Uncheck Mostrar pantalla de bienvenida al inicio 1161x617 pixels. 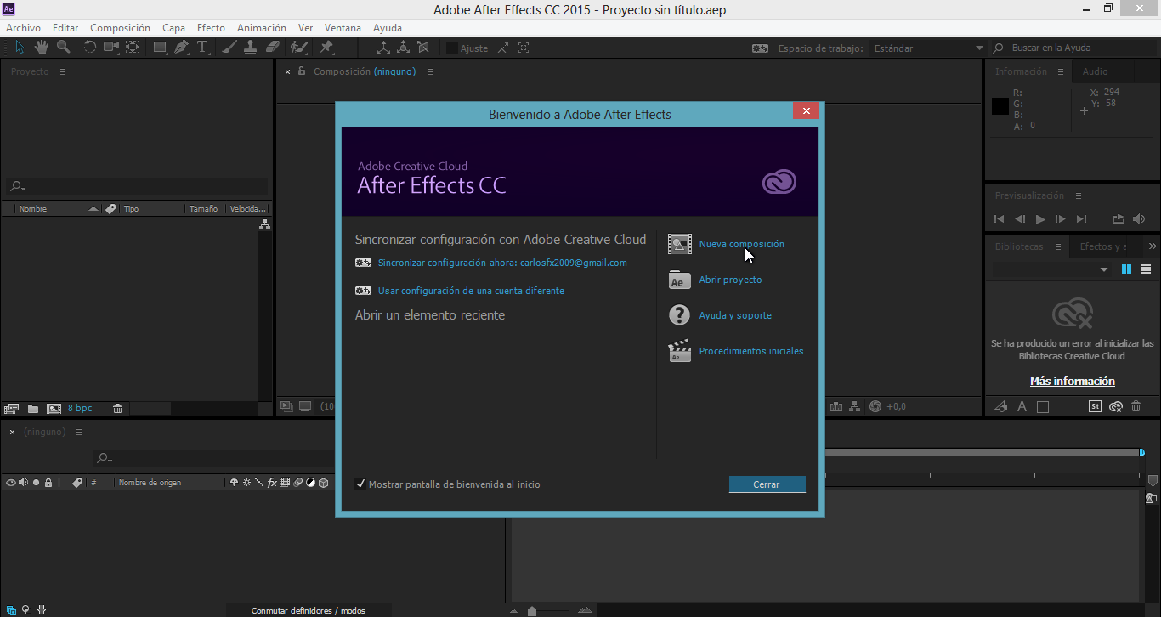point(360,484)
